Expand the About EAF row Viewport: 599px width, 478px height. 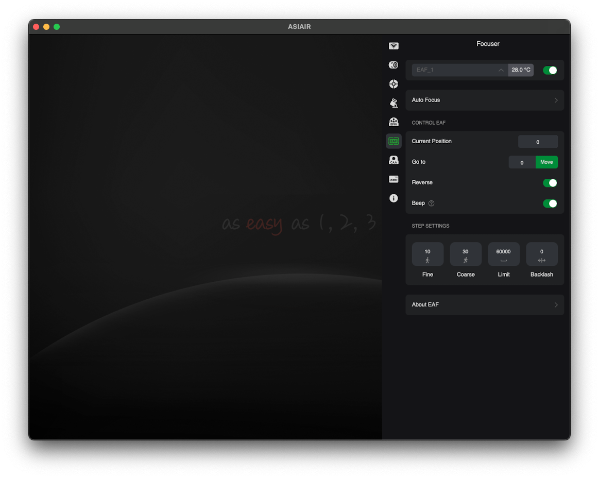click(485, 305)
